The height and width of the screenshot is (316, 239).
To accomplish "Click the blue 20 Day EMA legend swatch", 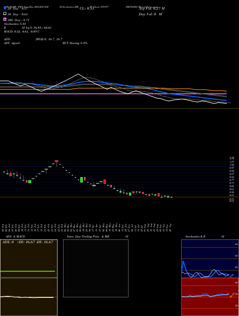I will tap(5, 8).
